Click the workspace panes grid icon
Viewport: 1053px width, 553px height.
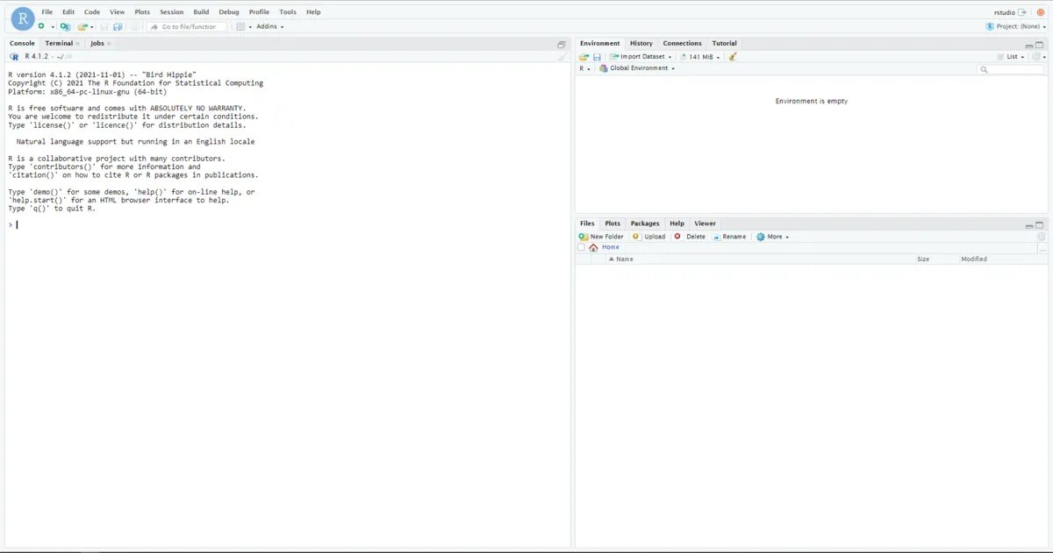tap(240, 26)
